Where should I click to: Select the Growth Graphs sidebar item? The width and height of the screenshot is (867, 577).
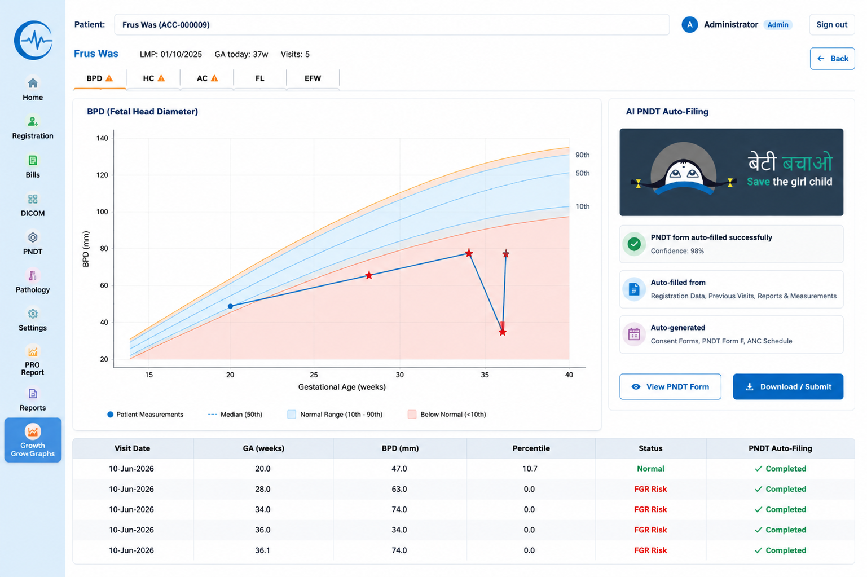coord(33,440)
